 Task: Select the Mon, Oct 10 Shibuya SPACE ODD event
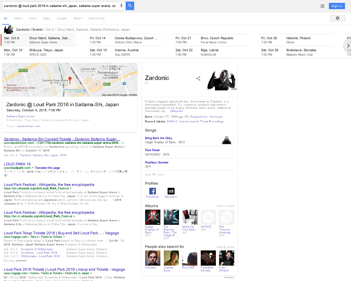[39, 52]
